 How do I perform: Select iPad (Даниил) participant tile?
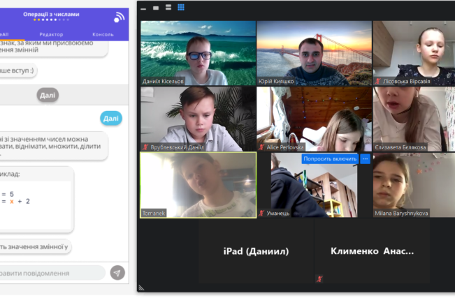click(256, 251)
